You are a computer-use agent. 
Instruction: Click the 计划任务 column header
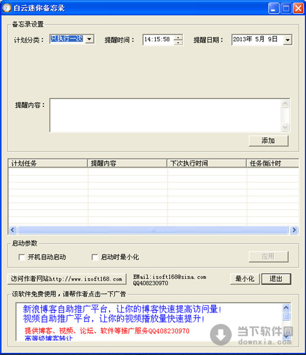coord(48,163)
